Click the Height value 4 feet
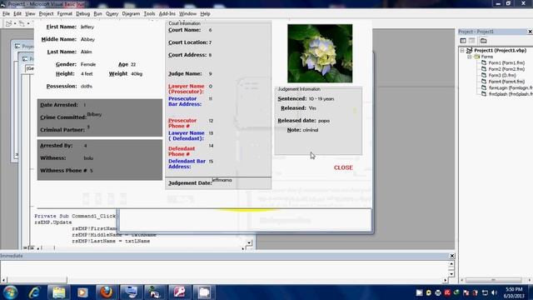Viewport: 533px width, 300px height. point(87,74)
